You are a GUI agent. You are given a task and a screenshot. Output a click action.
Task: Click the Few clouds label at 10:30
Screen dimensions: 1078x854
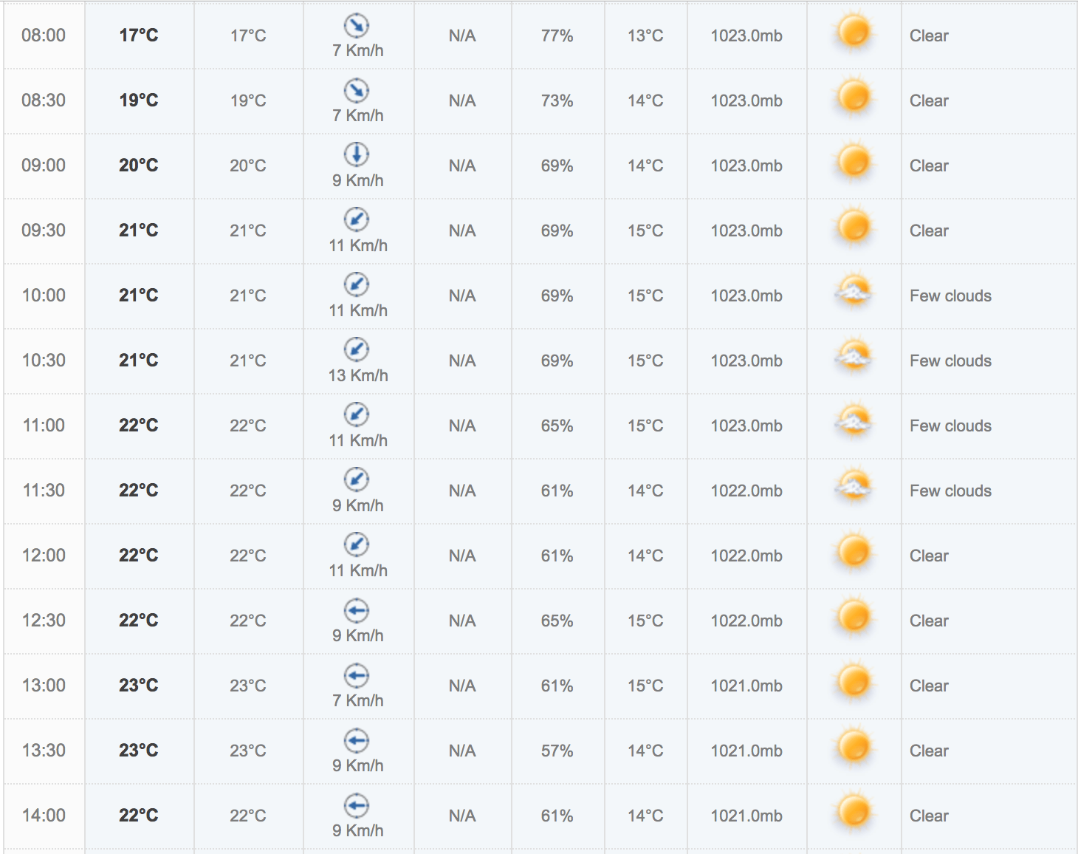tap(950, 361)
